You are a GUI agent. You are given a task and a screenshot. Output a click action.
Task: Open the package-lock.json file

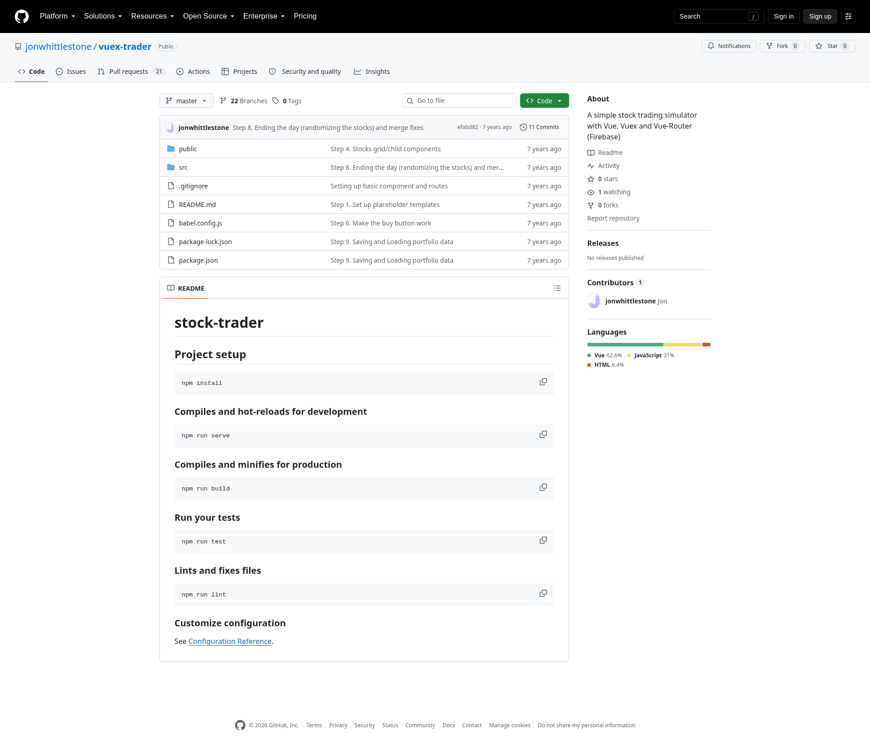click(x=205, y=242)
